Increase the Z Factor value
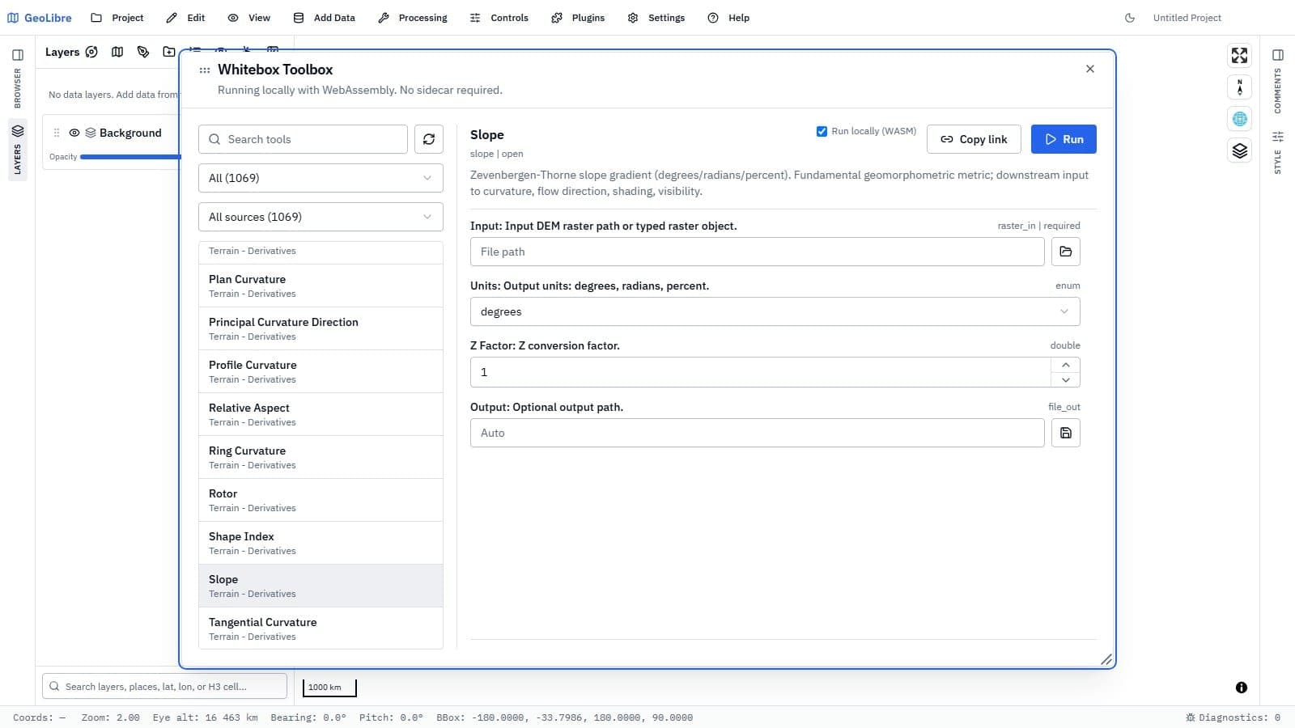The width and height of the screenshot is (1295, 728). point(1066,365)
